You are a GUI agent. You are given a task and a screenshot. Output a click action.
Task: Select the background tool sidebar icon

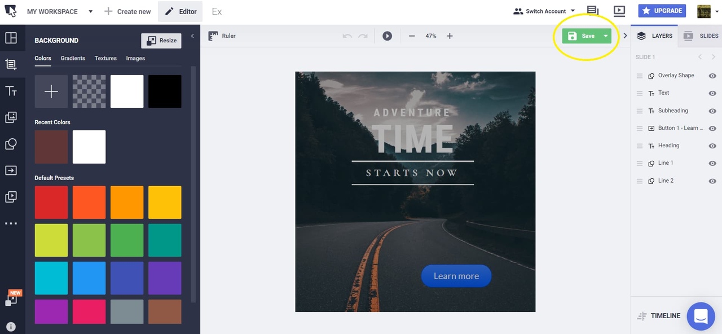coord(11,64)
